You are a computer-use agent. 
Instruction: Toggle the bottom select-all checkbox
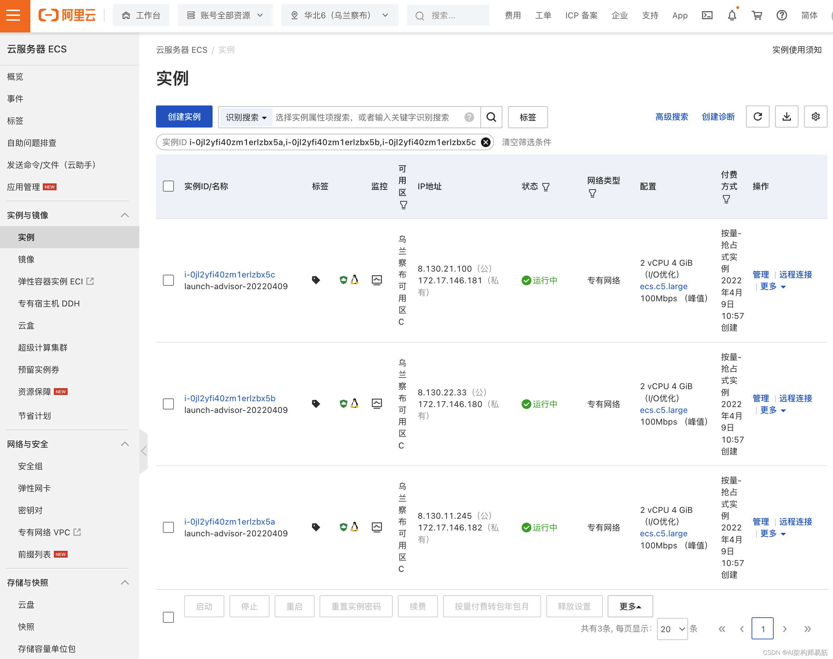(168, 617)
